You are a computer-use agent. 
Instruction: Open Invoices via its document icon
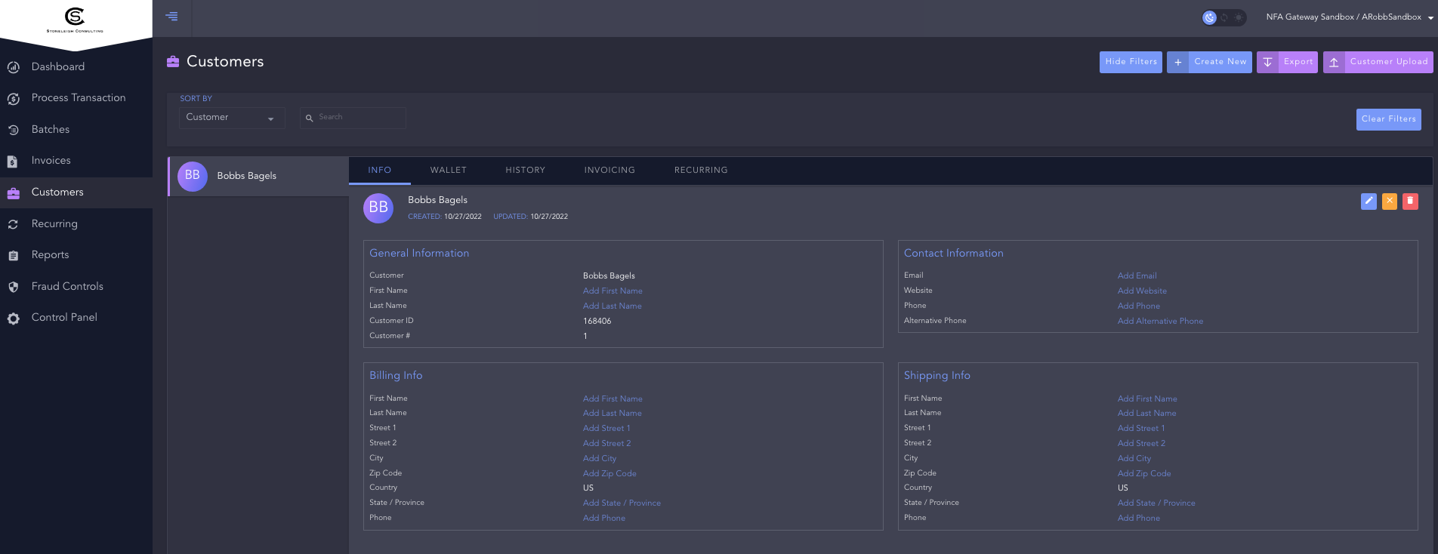pos(13,162)
